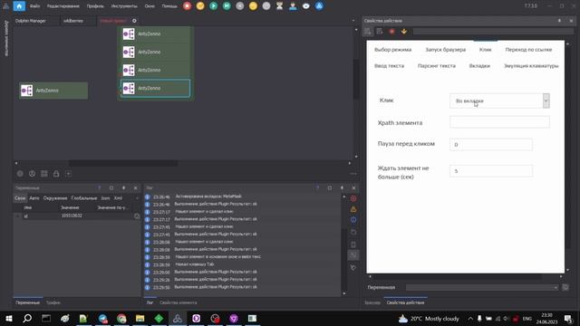Image resolution: width=580 pixels, height=326 pixels.
Task: Select the standalone AntyZenno block on the left
Action: point(53,91)
